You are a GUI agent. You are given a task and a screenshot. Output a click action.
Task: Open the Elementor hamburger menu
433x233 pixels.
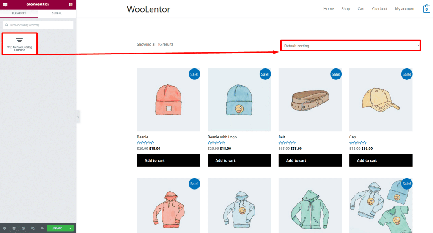(x=5, y=5)
